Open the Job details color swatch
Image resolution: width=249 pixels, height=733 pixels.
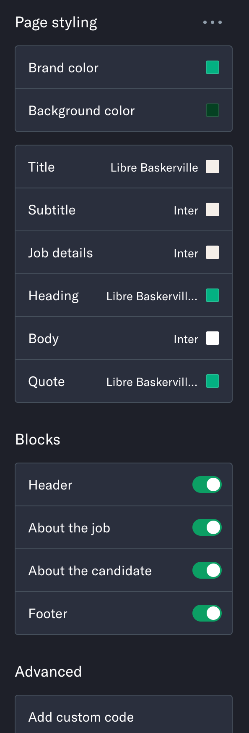click(213, 252)
